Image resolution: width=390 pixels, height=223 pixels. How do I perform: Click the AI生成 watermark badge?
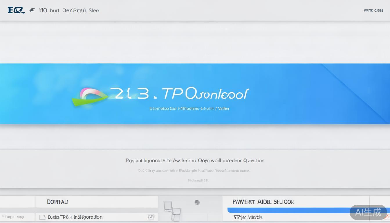click(368, 212)
